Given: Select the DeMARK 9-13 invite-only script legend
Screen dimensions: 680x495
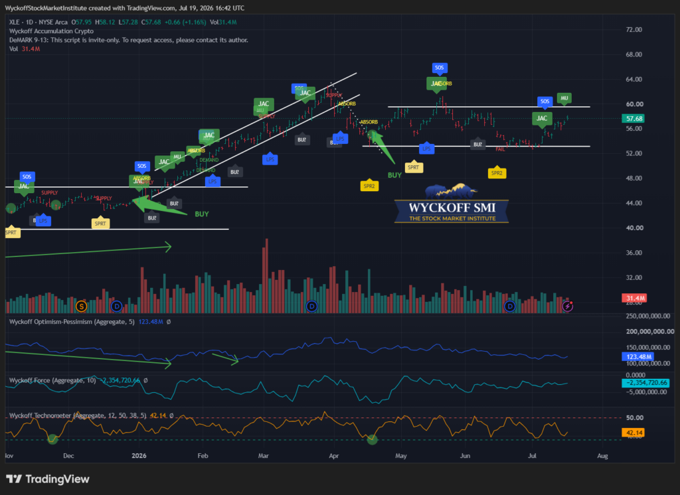Looking at the screenshot, I should 129,40.
